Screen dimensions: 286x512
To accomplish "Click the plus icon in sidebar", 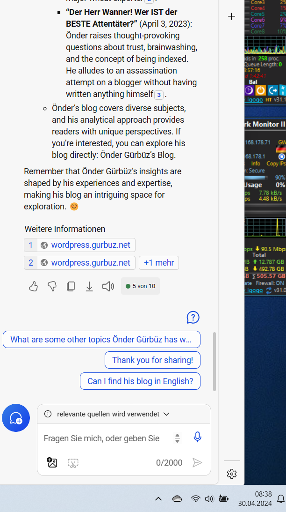I will pyautogui.click(x=231, y=16).
